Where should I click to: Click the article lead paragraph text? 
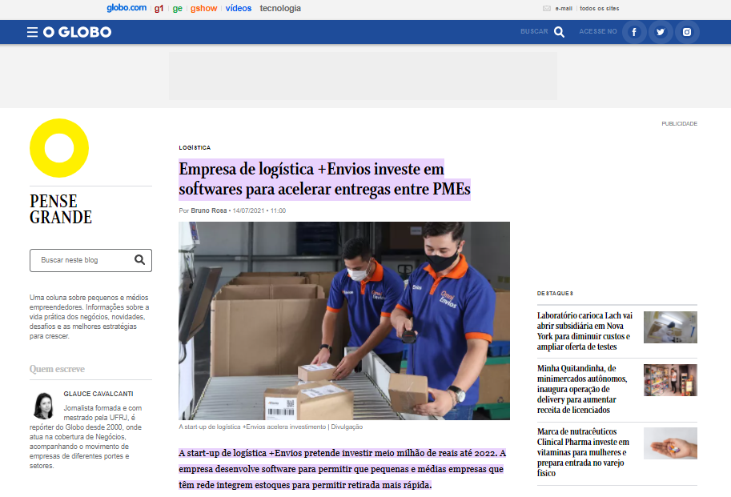(342, 469)
